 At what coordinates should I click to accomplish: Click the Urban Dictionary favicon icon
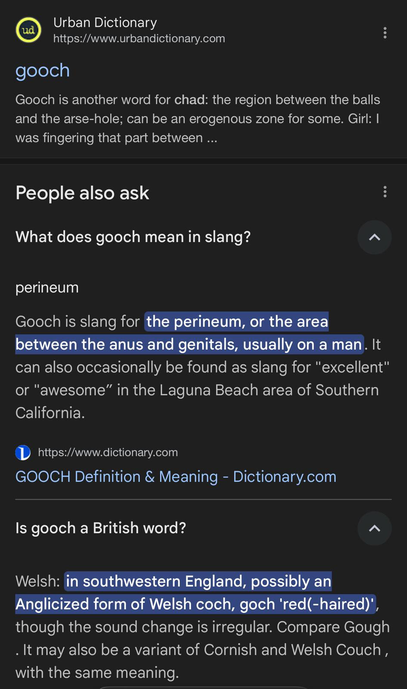coord(28,30)
